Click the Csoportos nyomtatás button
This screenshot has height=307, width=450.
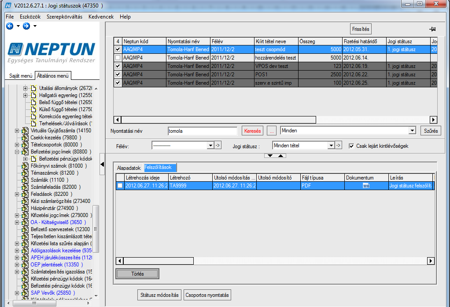[207, 295]
